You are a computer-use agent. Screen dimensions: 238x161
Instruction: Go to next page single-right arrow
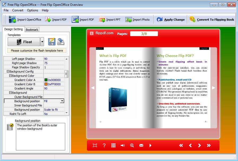pyautogui.click(x=200, y=145)
